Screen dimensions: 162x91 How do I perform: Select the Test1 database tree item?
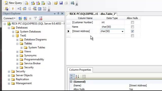pos(23,35)
